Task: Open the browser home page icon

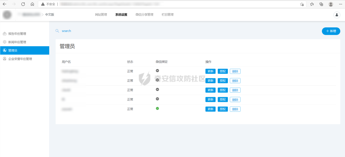Action: [x=32, y=4]
